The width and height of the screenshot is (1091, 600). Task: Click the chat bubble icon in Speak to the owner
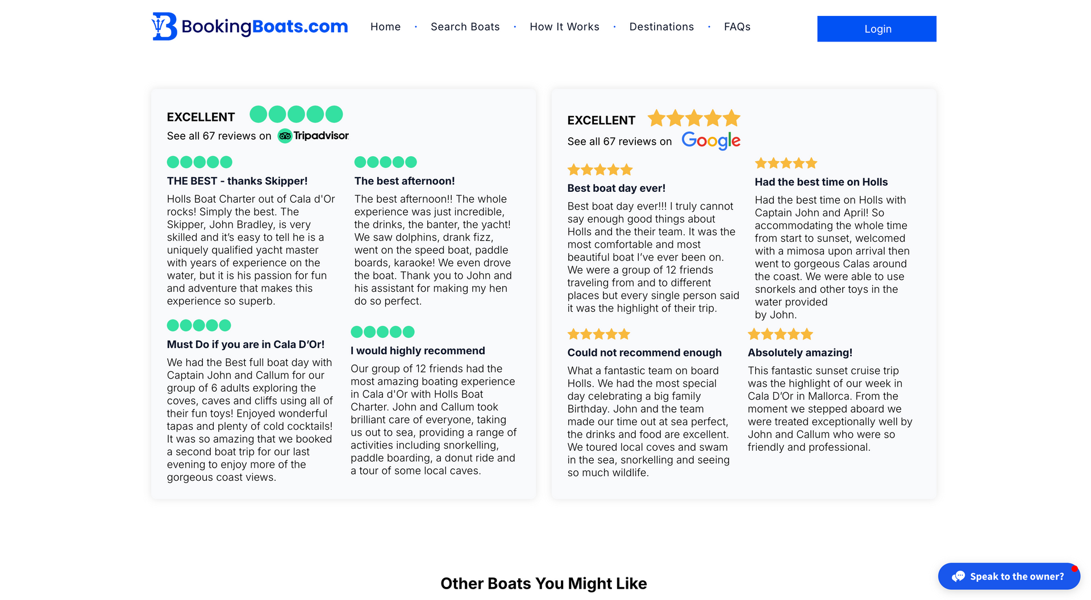[x=959, y=576]
